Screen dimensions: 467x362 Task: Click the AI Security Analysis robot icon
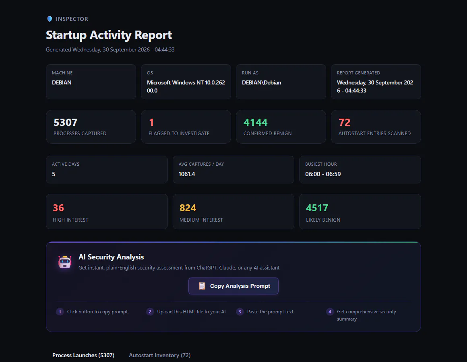pyautogui.click(x=65, y=262)
